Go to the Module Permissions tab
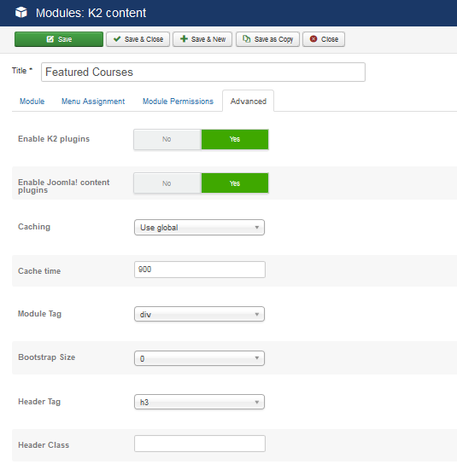Image resolution: width=457 pixels, height=470 pixels. 178,102
